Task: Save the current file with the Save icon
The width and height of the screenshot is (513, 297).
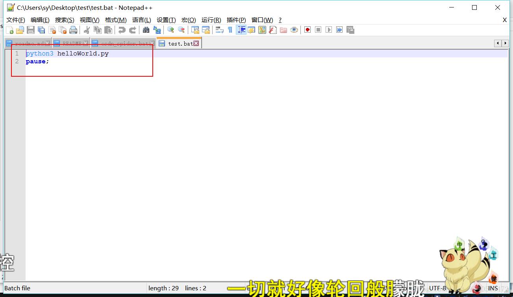Action: point(31,30)
